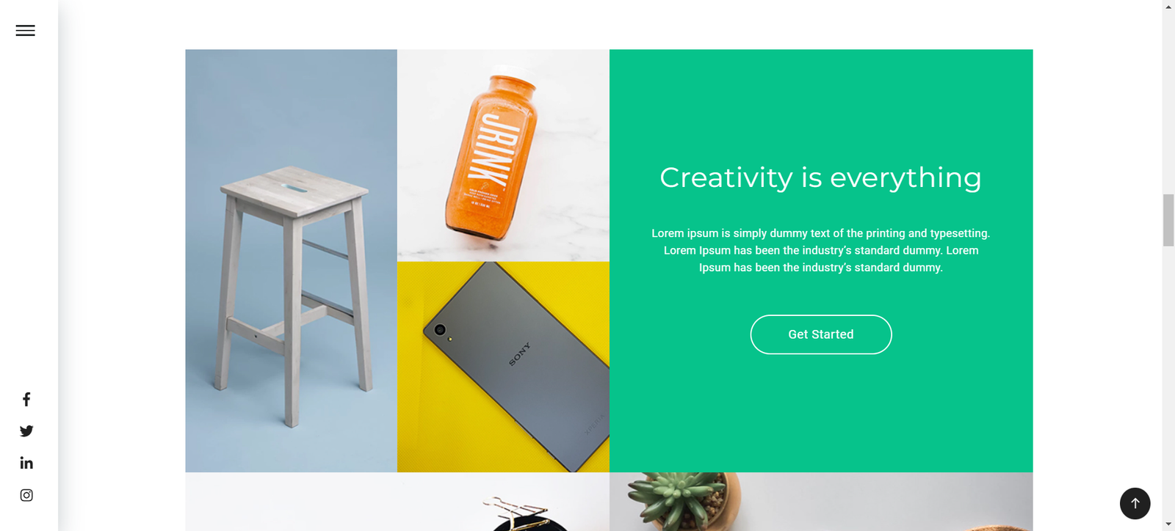1175x531 pixels.
Task: Open the hamburger menu
Action: point(25,31)
